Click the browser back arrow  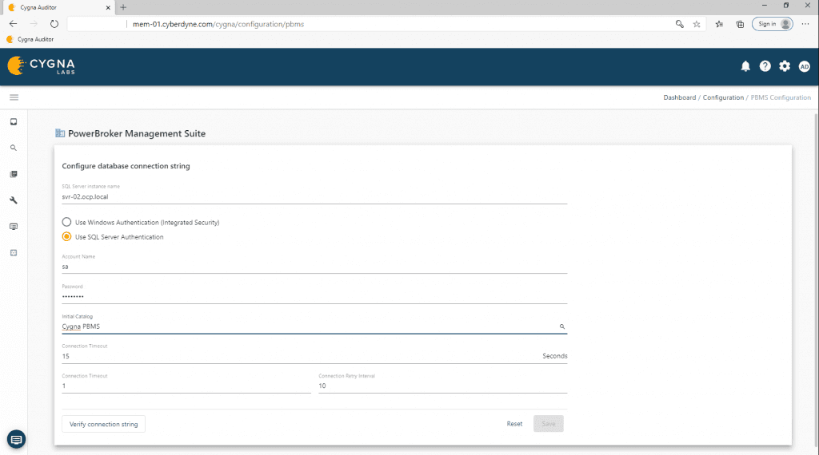click(13, 24)
